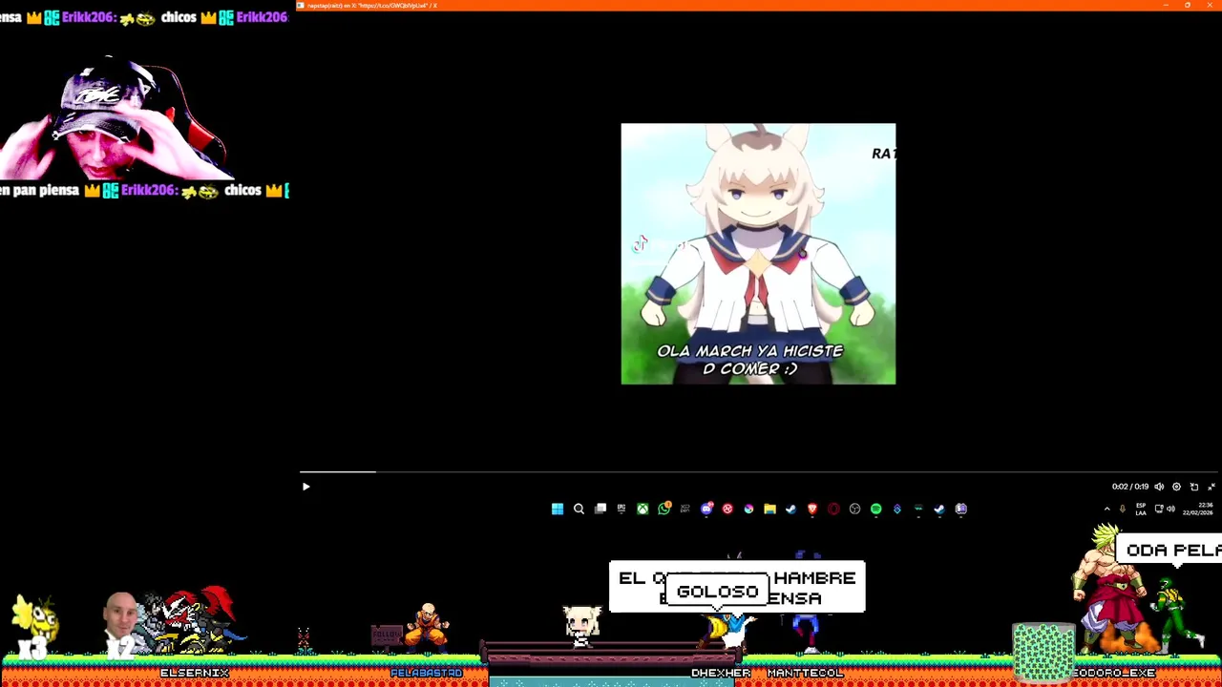The width and height of the screenshot is (1222, 687).
Task: Open video in picture-in-picture miniplayer
Action: click(1194, 487)
